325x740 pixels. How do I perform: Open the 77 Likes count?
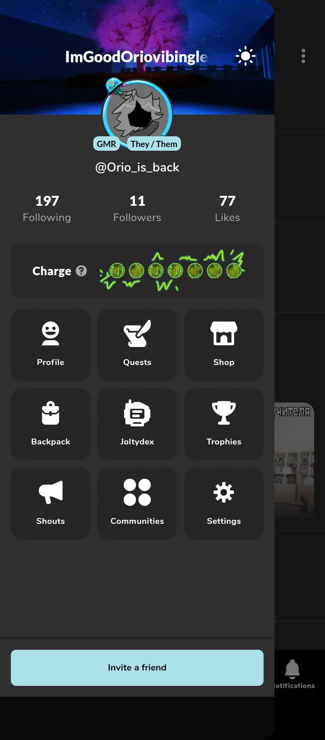[227, 208]
